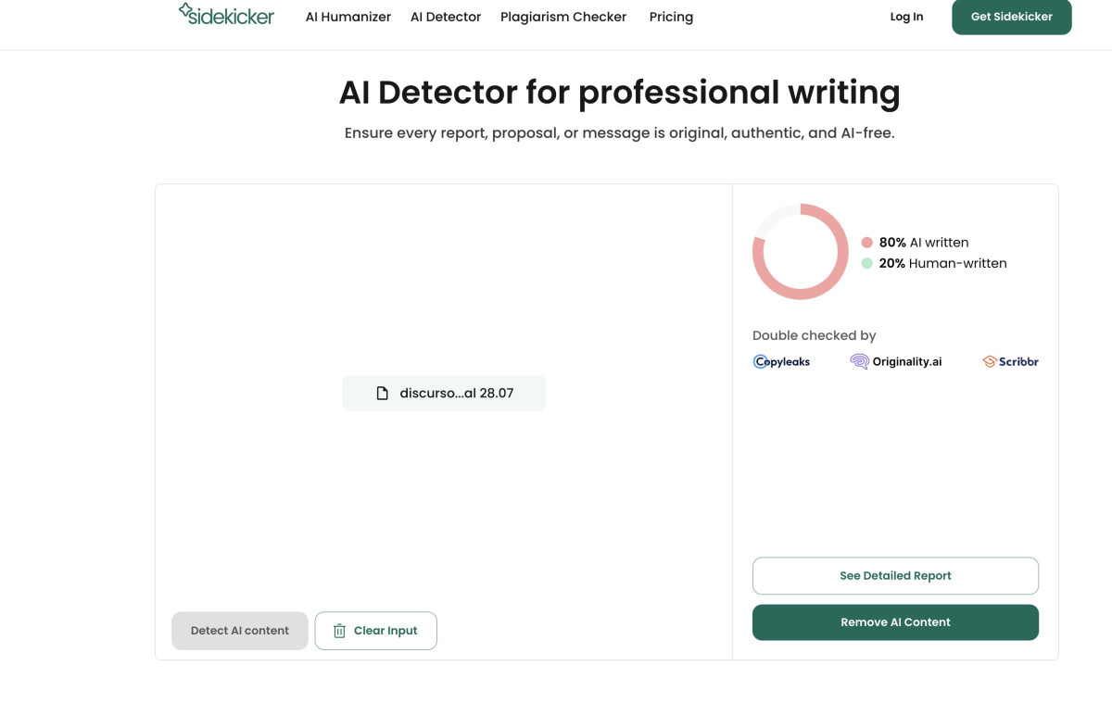Click the 80% AI written label

(x=924, y=243)
